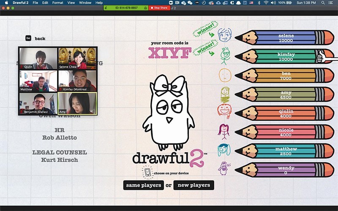Click nicole's purple girl avatar
The width and height of the screenshot is (338, 211).
click(224, 132)
